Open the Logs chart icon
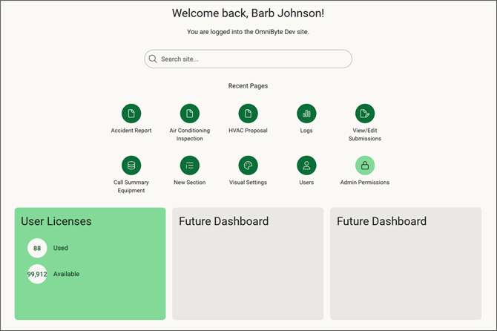Screen dimensions: 497x331 306,114
